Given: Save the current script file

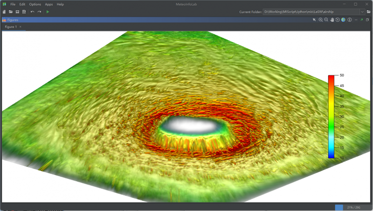Looking at the screenshot, I should click(17, 12).
